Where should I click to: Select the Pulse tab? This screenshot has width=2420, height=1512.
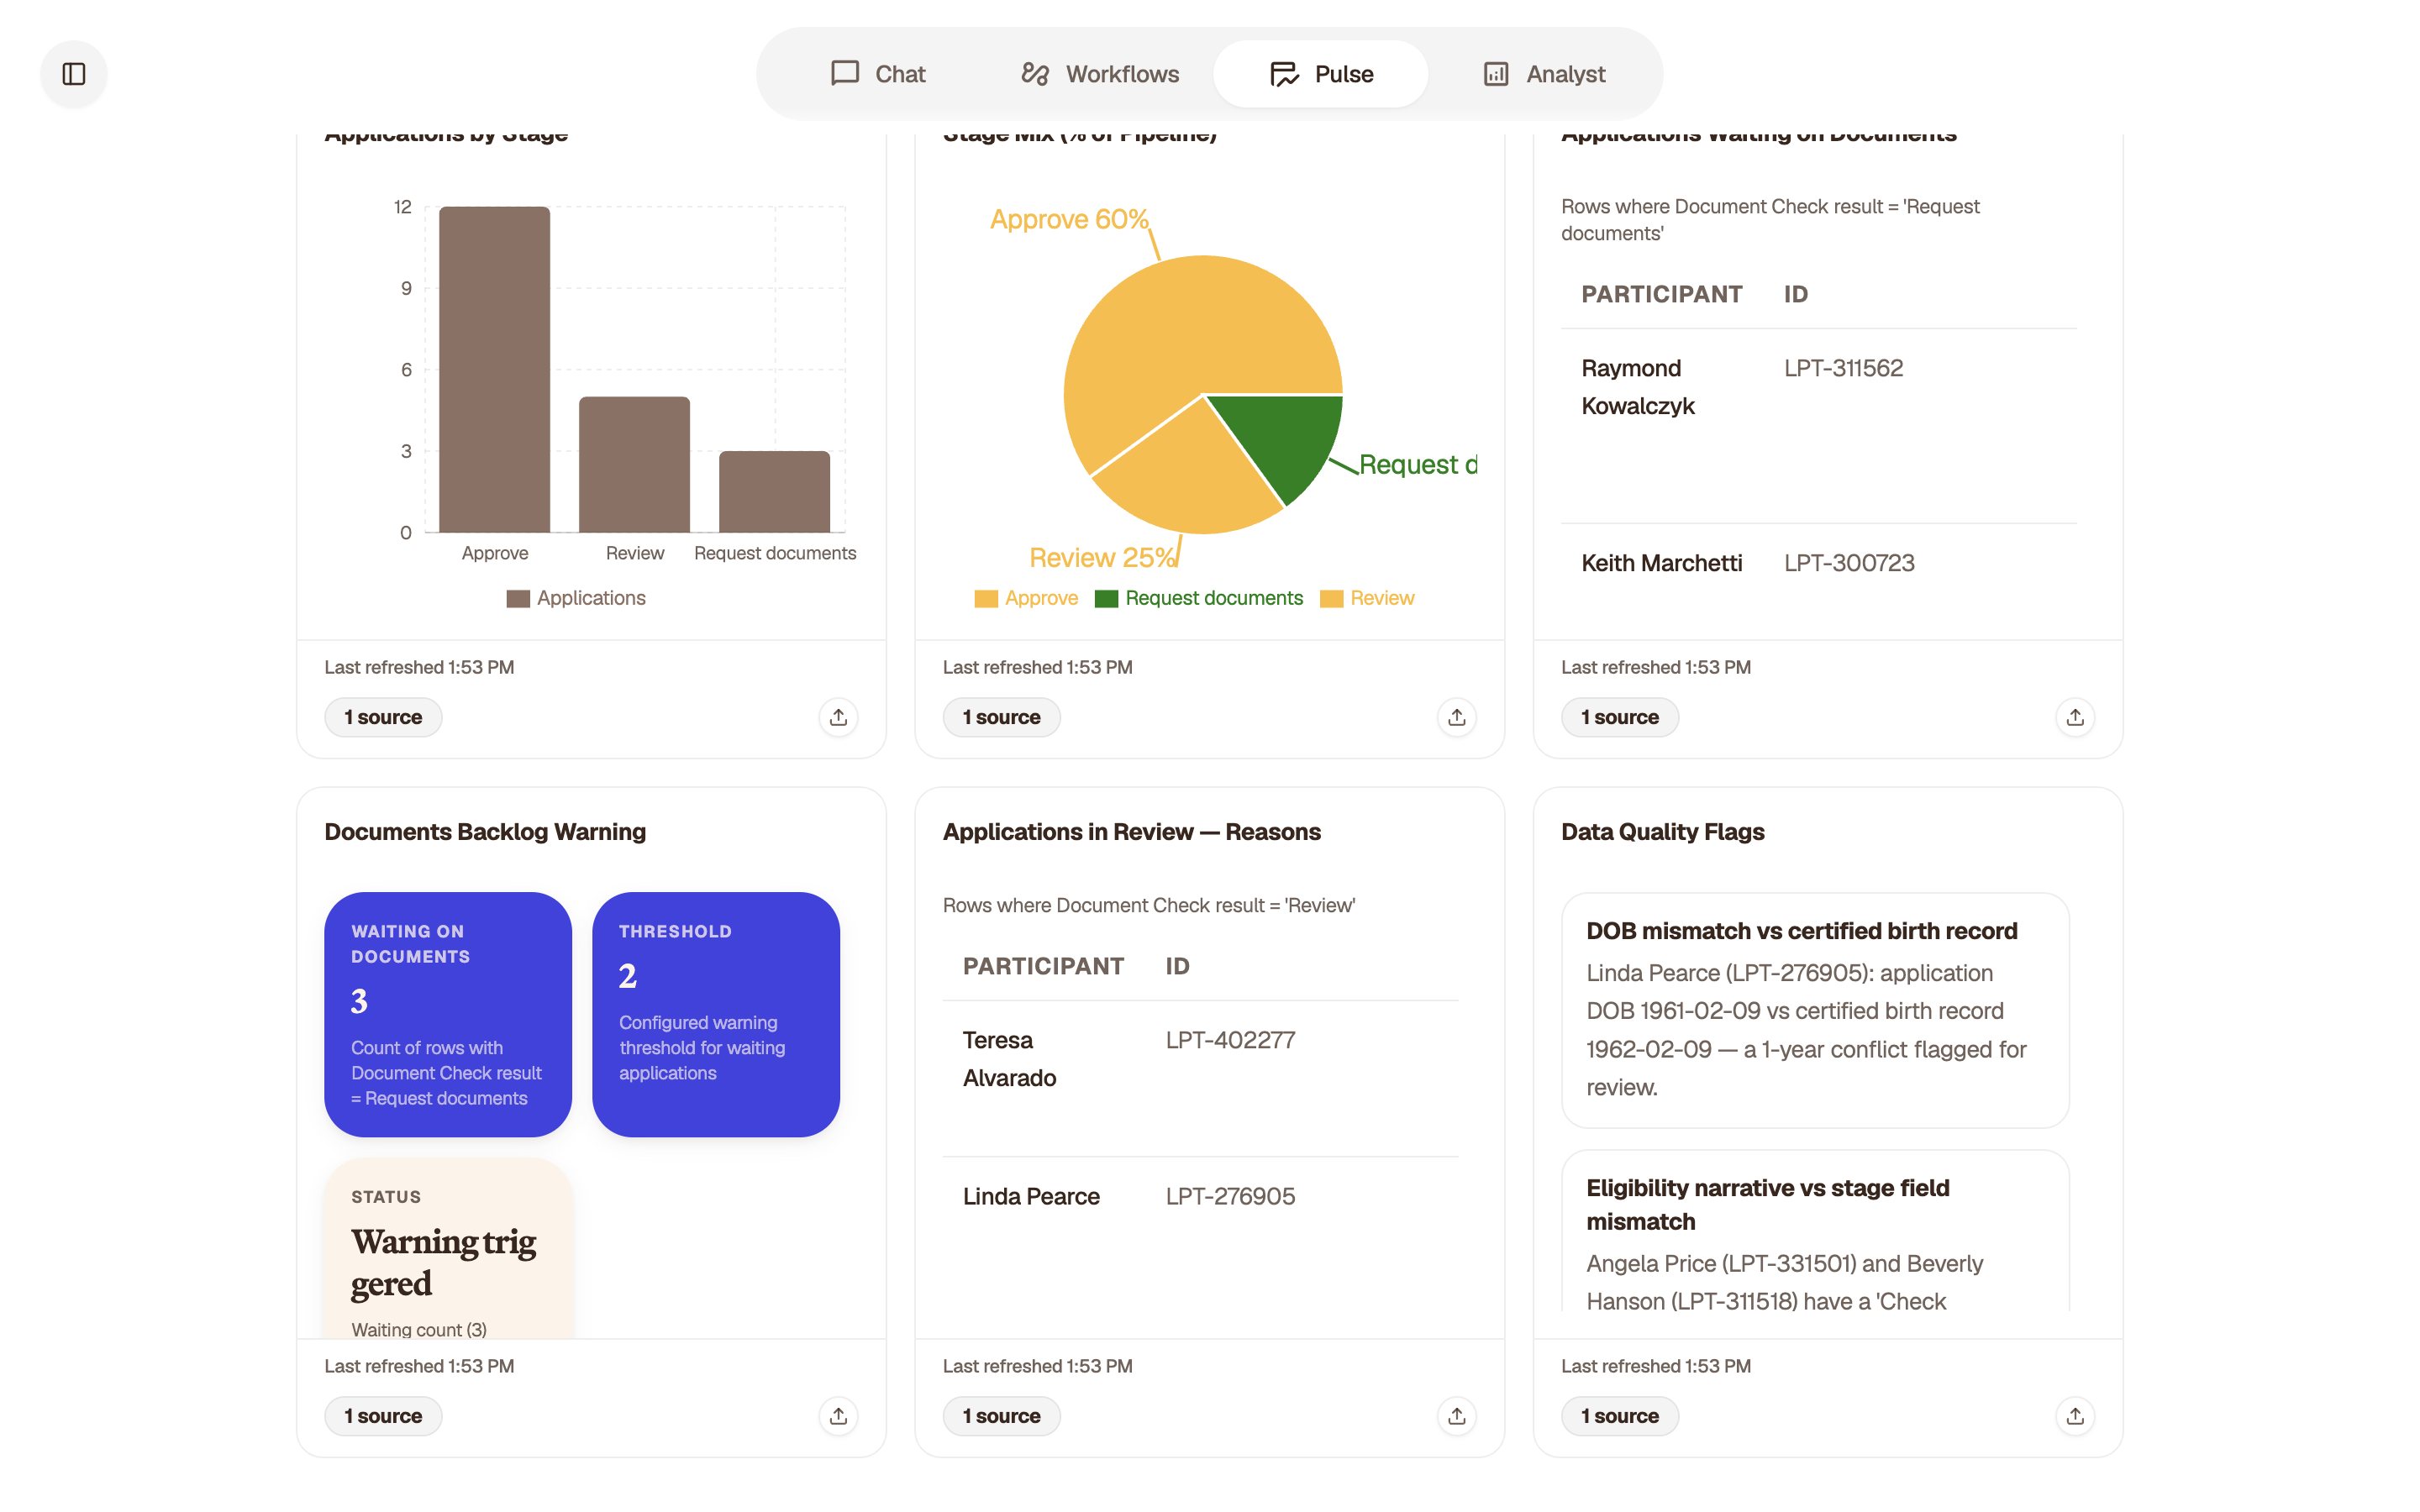coord(1321,74)
